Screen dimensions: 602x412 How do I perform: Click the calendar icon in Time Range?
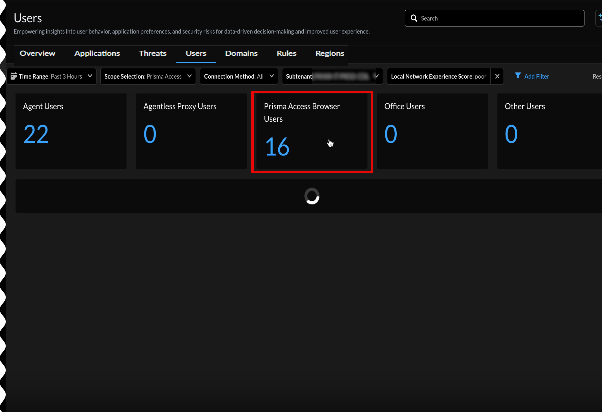(x=14, y=76)
